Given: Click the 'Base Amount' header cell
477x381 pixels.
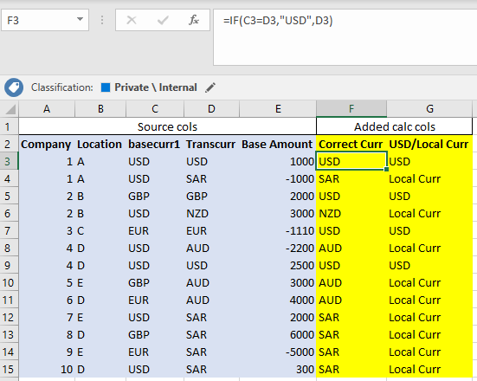Looking at the screenshot, I should [278, 144].
